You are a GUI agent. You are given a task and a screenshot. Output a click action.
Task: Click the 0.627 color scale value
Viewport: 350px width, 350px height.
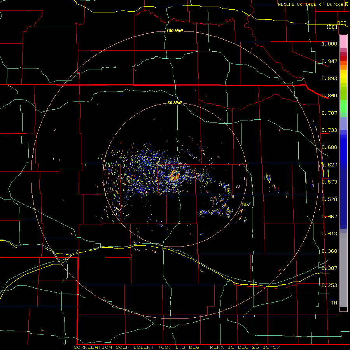[x=329, y=165]
